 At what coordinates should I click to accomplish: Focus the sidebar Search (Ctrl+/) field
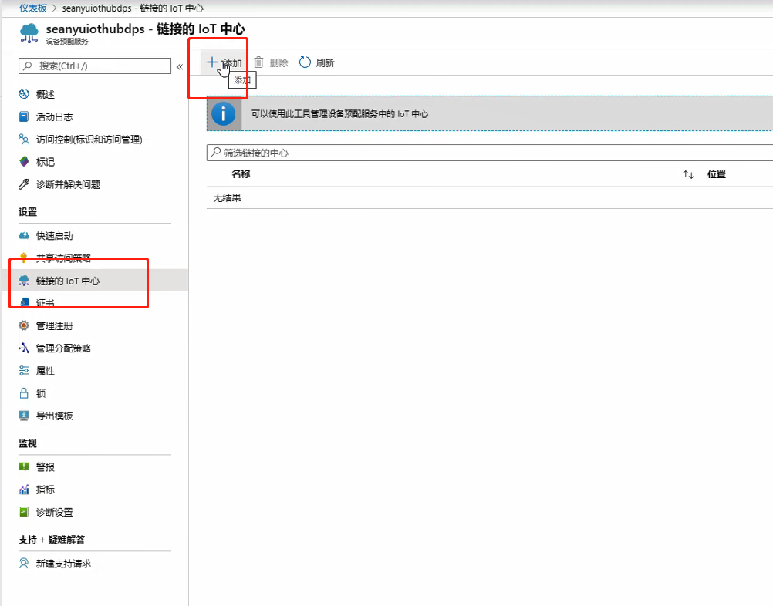[x=95, y=66]
